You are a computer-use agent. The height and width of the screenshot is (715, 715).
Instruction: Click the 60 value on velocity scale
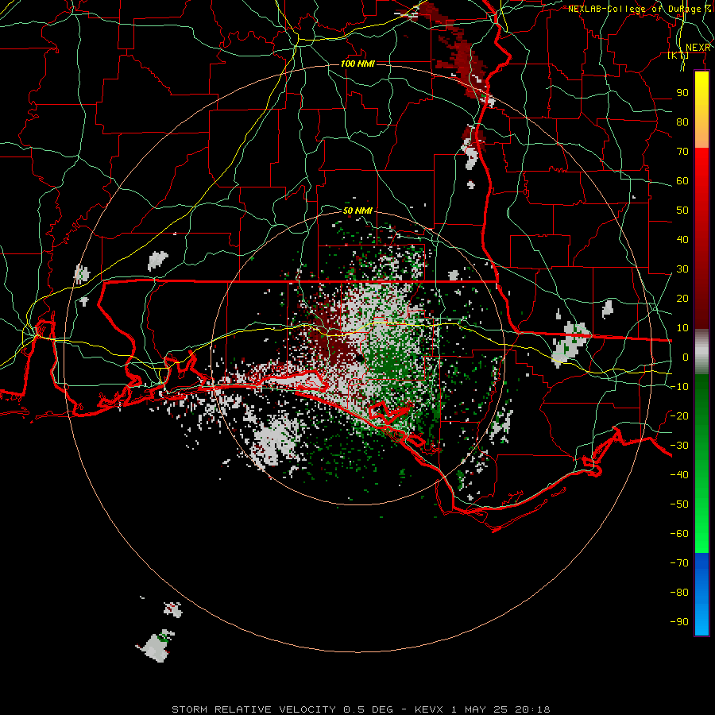coord(682,181)
